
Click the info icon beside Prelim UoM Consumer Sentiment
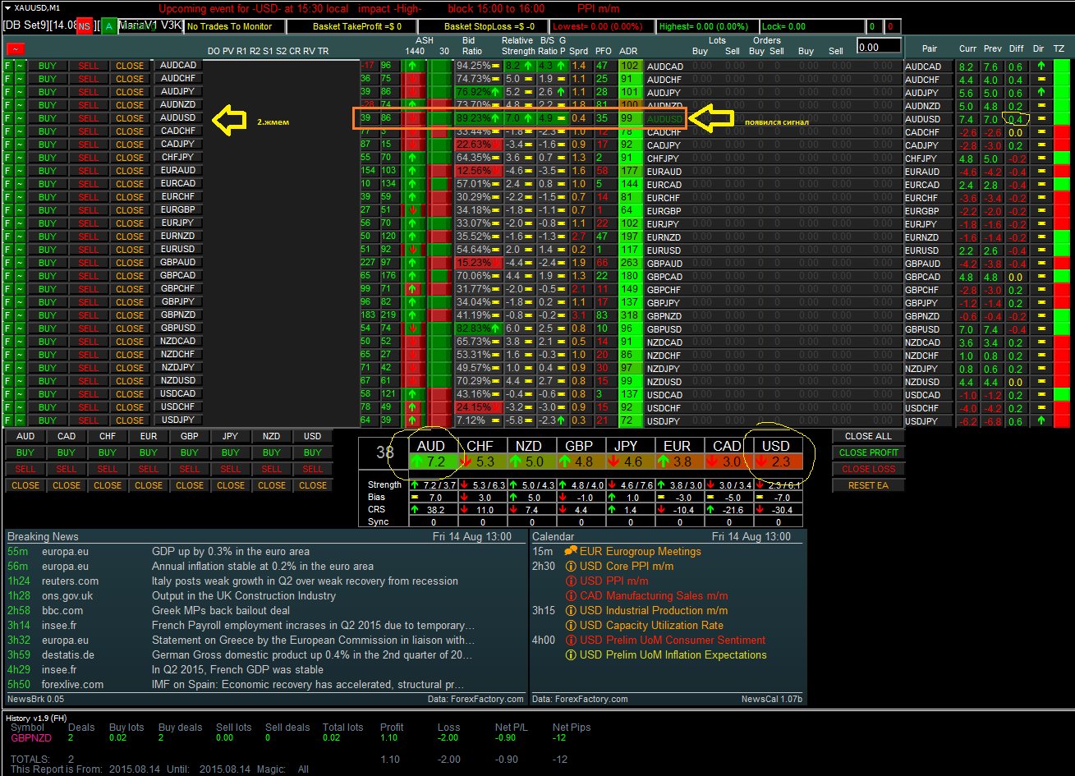pos(571,640)
